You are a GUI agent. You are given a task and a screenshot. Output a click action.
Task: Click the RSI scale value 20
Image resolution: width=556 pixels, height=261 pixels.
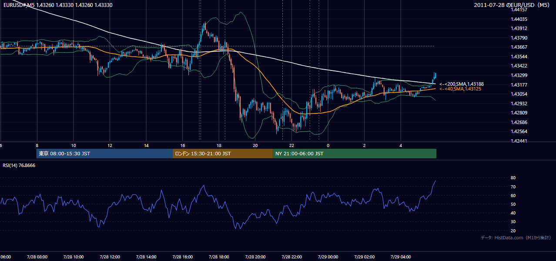coord(513,231)
